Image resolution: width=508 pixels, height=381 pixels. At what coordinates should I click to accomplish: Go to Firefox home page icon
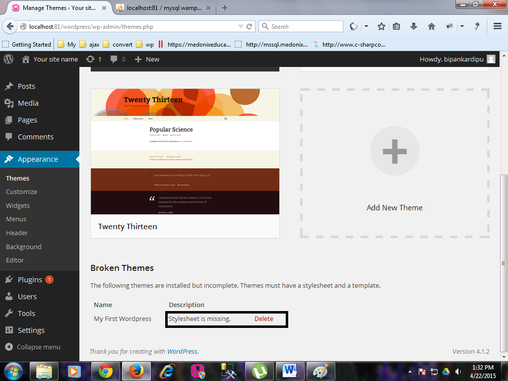coord(432,27)
